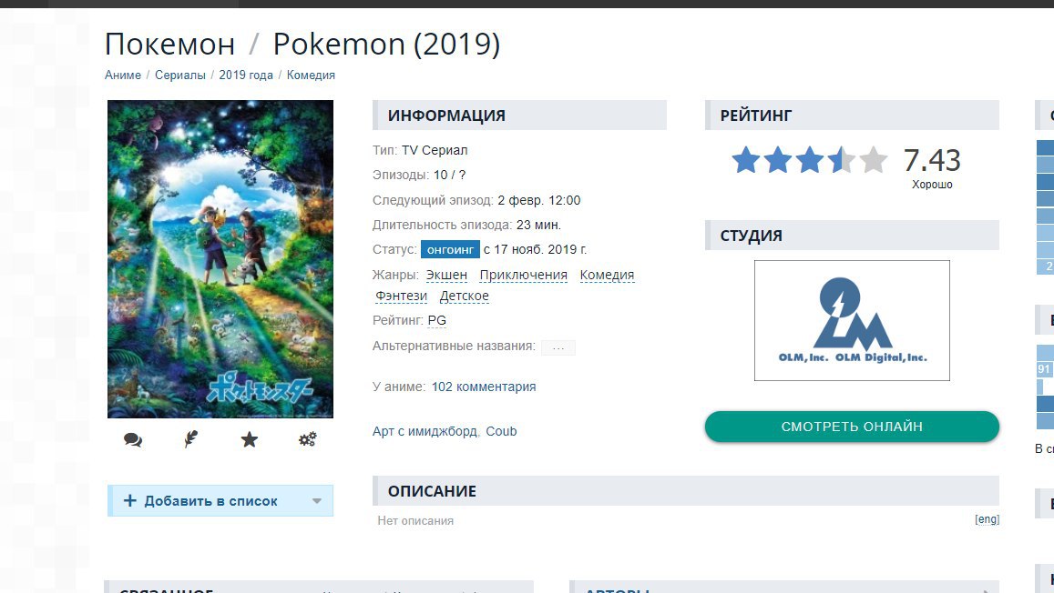Click the PG rating link
Image resolution: width=1054 pixels, height=593 pixels.
click(x=437, y=321)
